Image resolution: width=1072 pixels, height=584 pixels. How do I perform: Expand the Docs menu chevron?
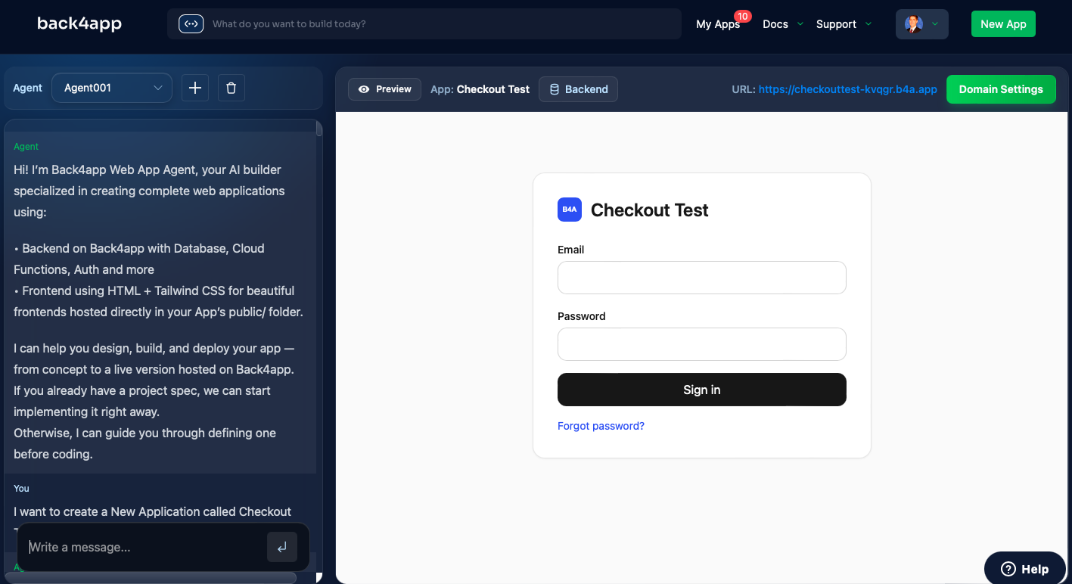coord(800,24)
